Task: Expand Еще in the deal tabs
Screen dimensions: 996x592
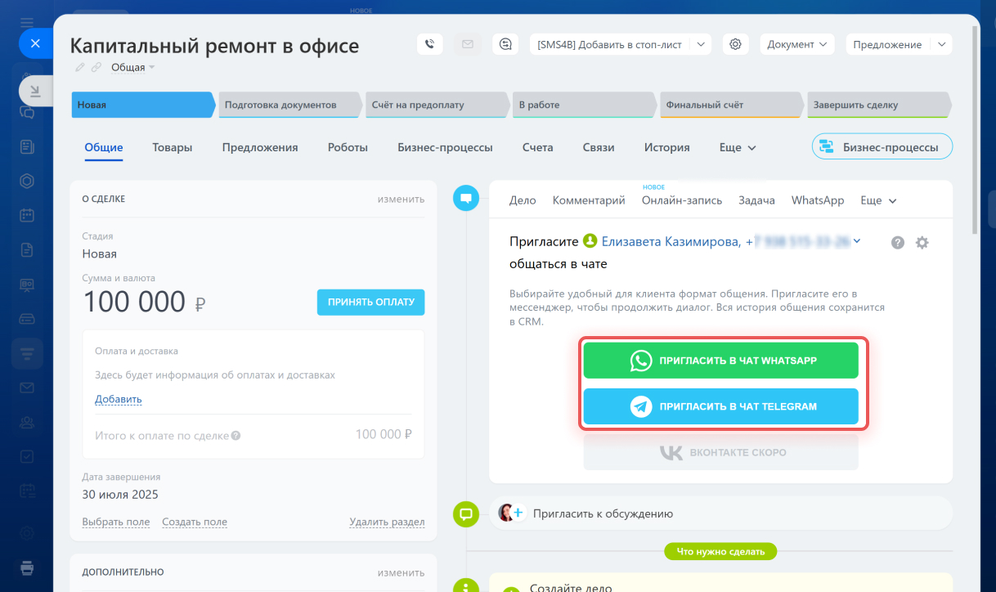Action: click(x=738, y=147)
